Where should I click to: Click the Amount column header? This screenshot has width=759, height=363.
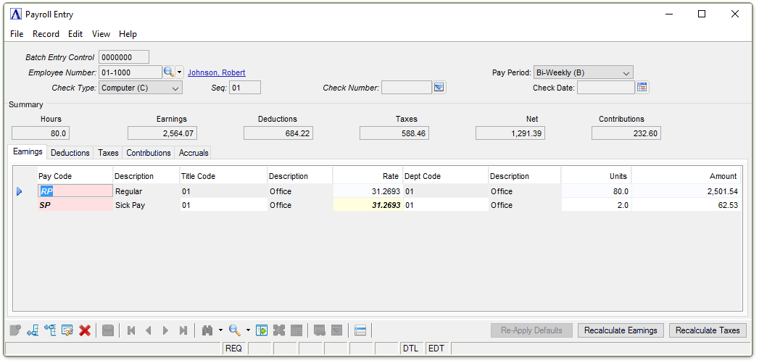[x=686, y=176]
